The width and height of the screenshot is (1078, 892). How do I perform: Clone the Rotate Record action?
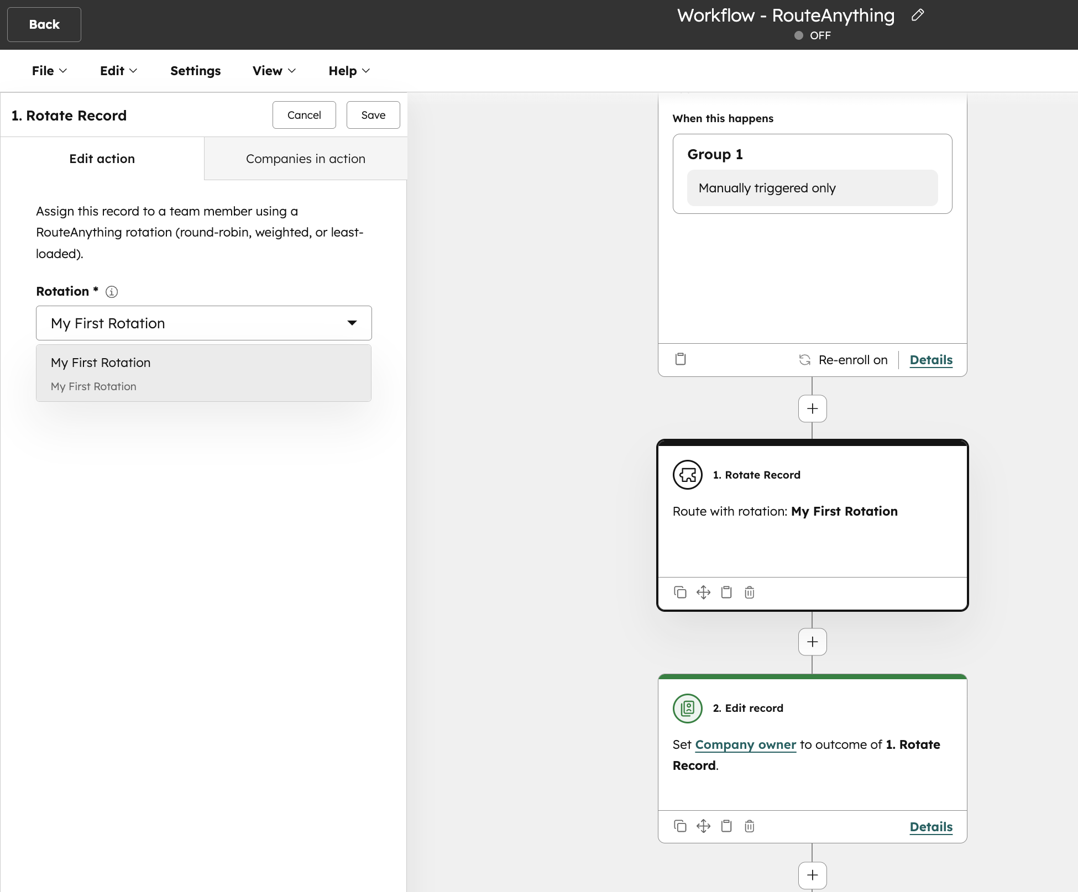[x=680, y=592]
